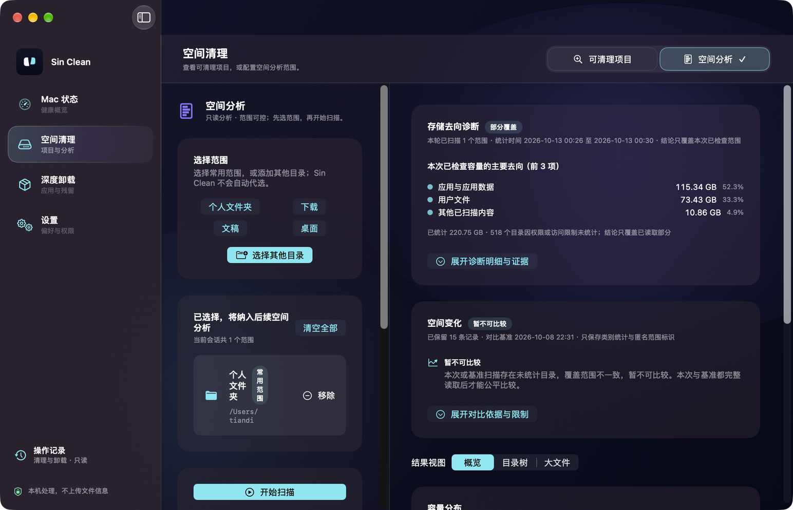This screenshot has width=793, height=510.
Task: Open 深度卸载 box icon
Action: 25,185
